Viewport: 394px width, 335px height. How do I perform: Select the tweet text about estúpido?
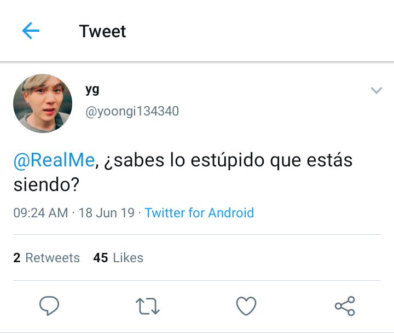pyautogui.click(x=183, y=172)
